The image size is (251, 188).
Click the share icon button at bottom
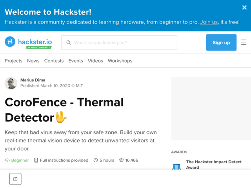point(15,179)
